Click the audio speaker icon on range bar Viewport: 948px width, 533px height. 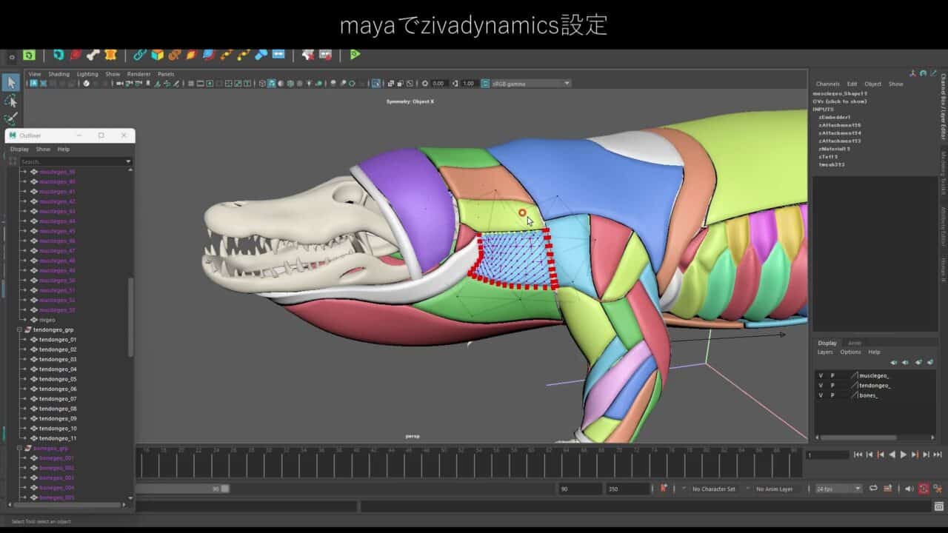point(909,489)
